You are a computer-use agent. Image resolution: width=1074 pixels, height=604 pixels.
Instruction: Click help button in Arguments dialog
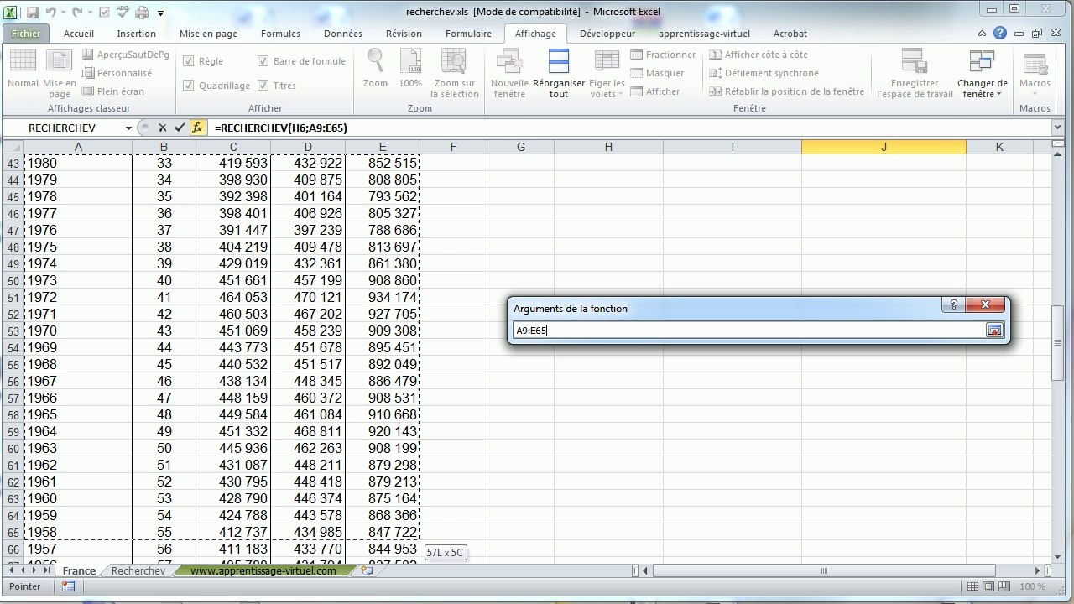953,305
